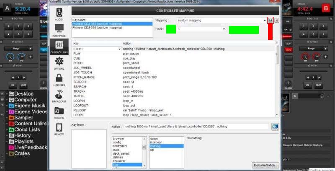Screen dimensions: 335x171
Task: Open the Remote settings page
Action: (x=59, y=130)
